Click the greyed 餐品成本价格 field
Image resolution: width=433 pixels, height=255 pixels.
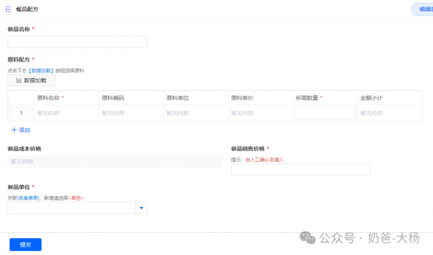tap(115, 161)
